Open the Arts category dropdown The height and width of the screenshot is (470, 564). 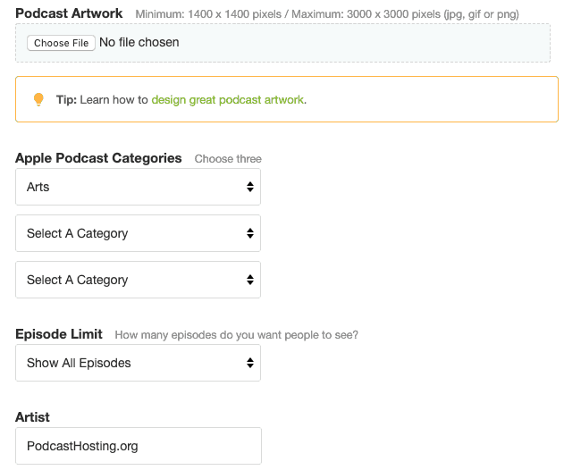coord(139,187)
